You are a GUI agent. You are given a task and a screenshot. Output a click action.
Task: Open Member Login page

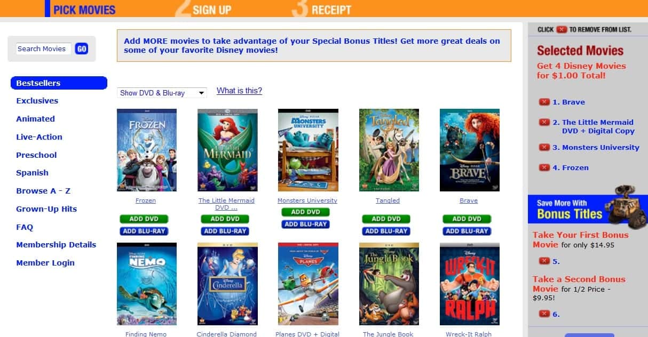click(45, 263)
